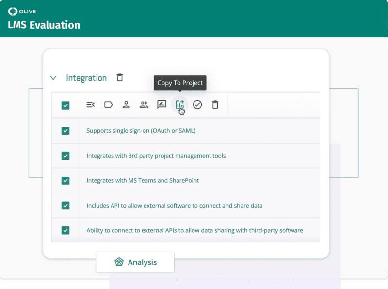
Task: Uncheck 'Integrates with MS Teams and SharePoint'
Action: [65, 180]
